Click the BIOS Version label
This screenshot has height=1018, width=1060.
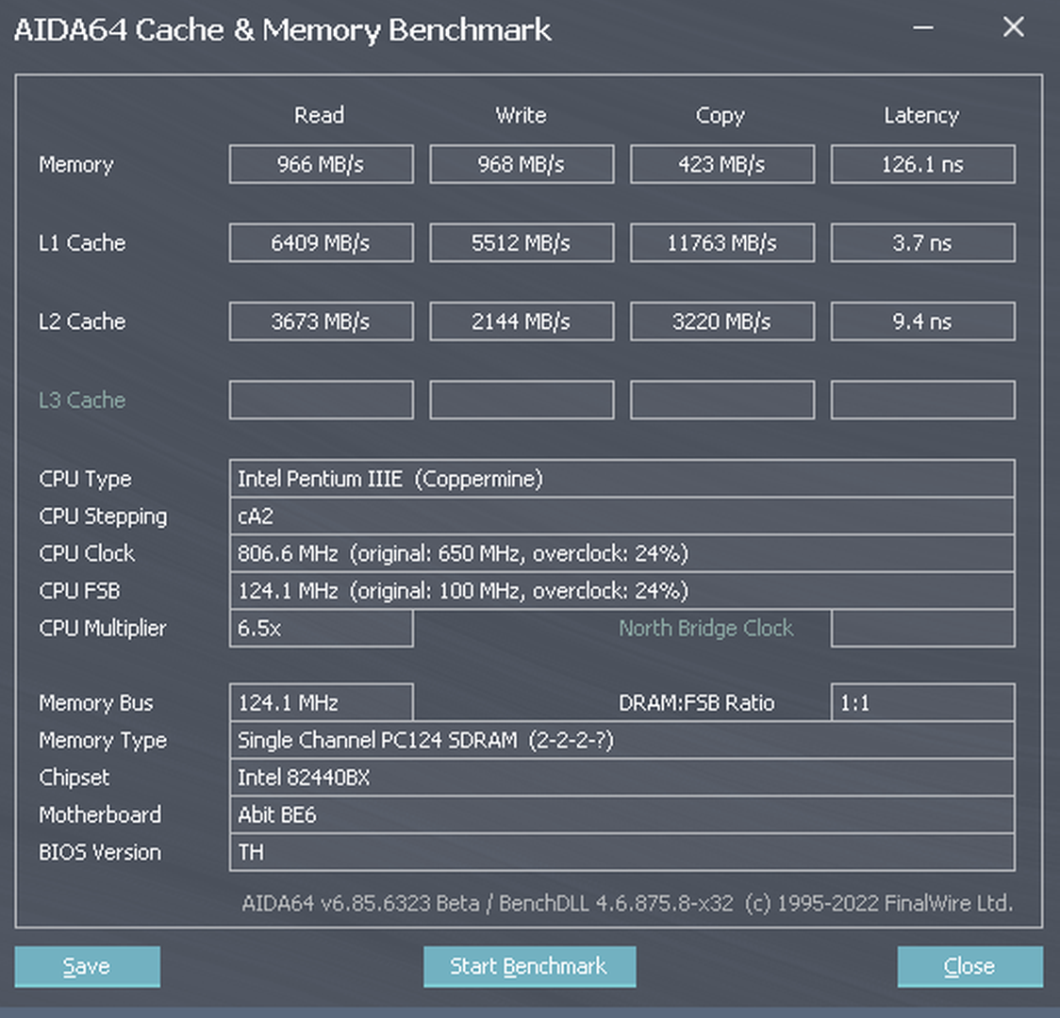pyautogui.click(x=100, y=852)
